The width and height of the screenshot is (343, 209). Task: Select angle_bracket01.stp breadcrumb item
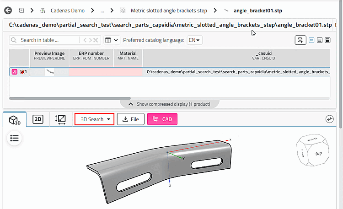pos(257,11)
